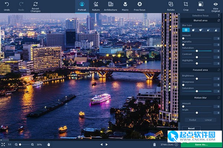
Task: Click the Blurred area section header
Action: [x=200, y=20]
